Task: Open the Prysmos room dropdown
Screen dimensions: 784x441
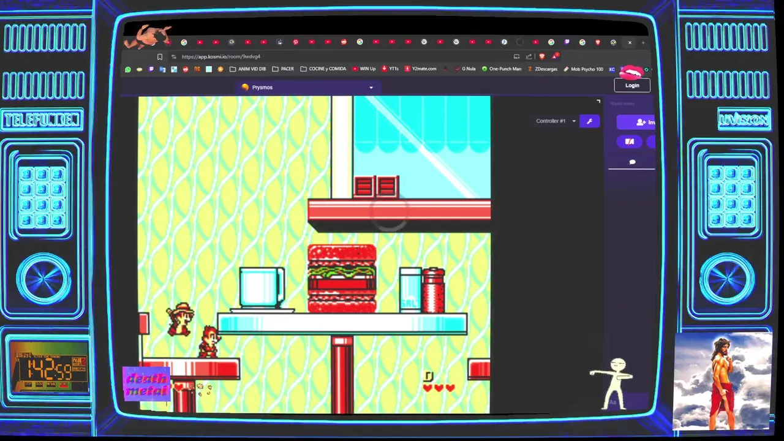Action: click(x=307, y=88)
